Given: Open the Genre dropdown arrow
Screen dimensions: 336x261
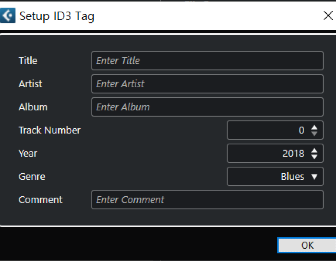Looking at the screenshot, I should click(x=314, y=176).
